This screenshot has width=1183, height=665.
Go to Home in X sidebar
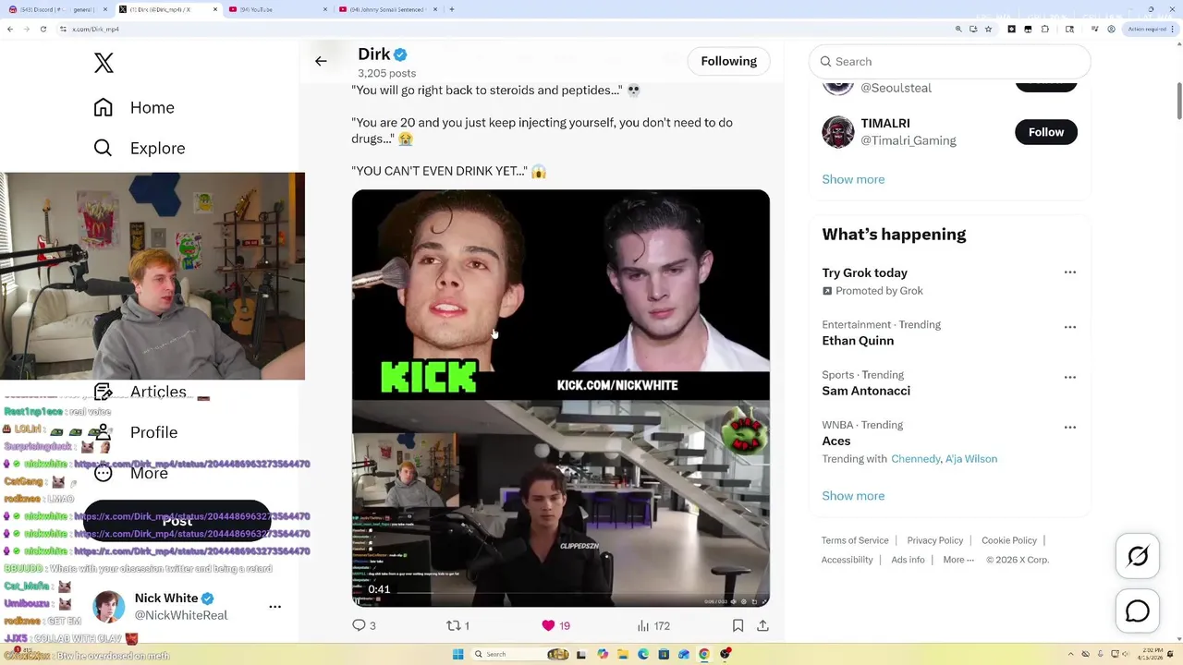134,107
